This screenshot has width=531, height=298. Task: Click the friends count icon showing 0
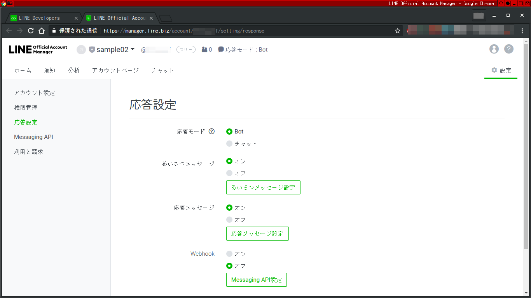pos(204,49)
